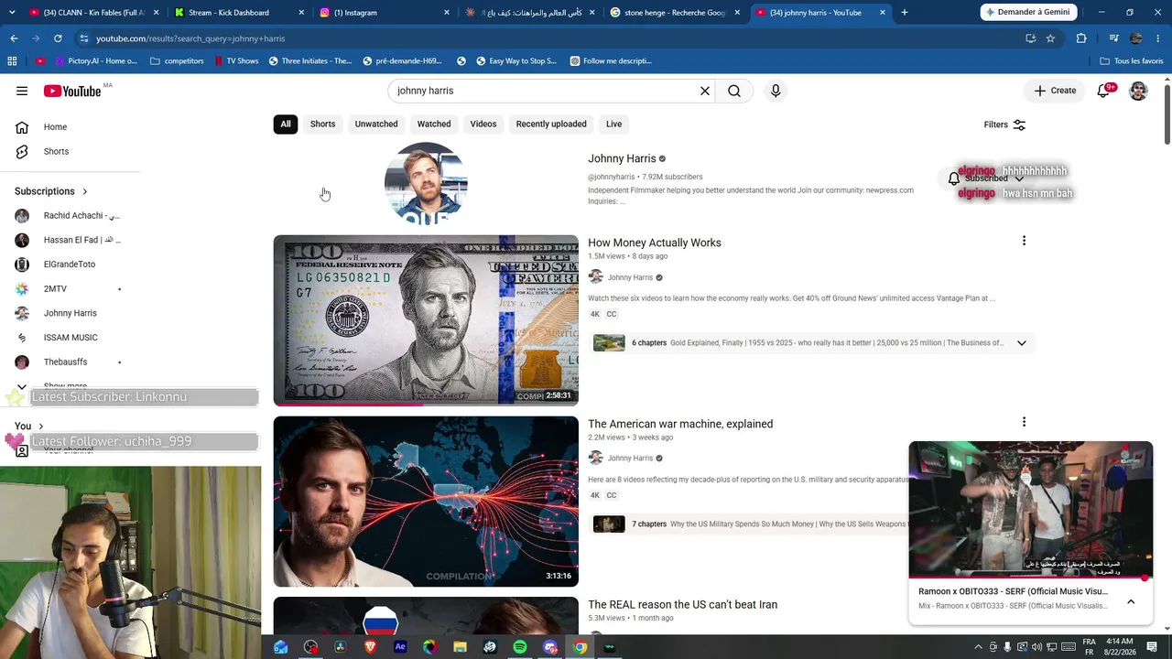This screenshot has width=1172, height=659.
Task: Click the Create button
Action: pyautogui.click(x=1055, y=91)
